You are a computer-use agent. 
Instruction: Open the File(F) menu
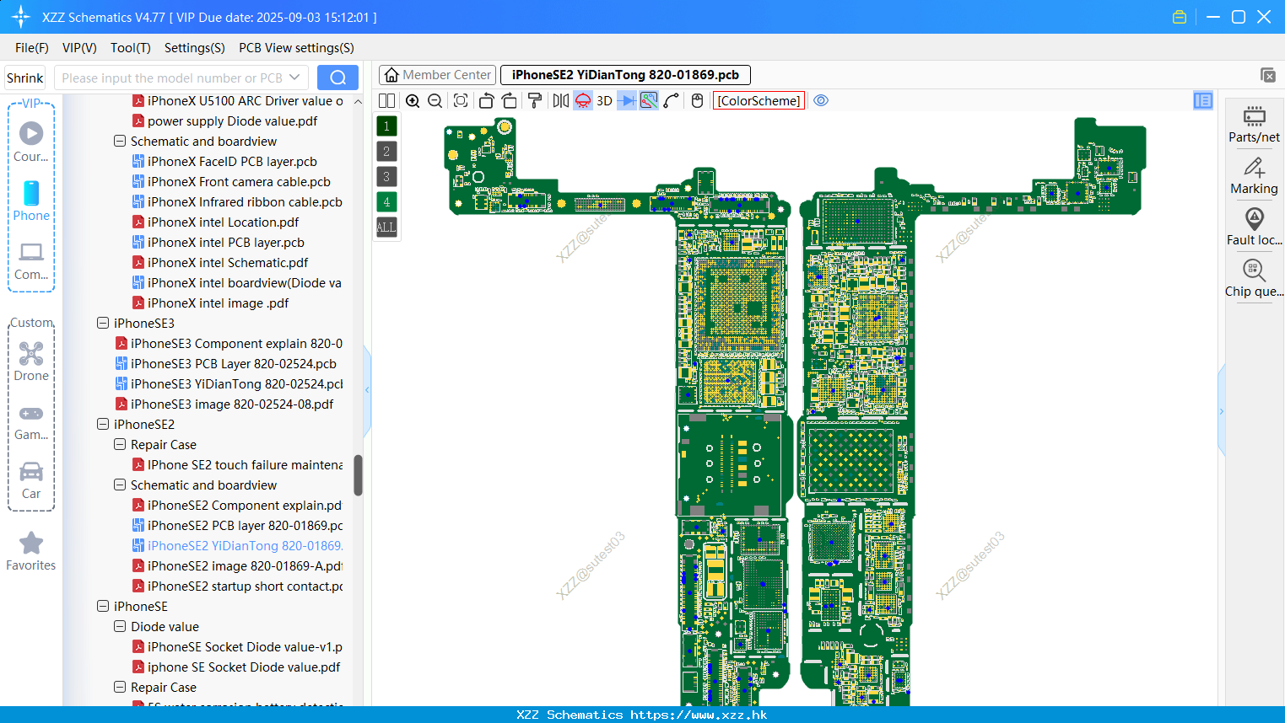point(32,48)
